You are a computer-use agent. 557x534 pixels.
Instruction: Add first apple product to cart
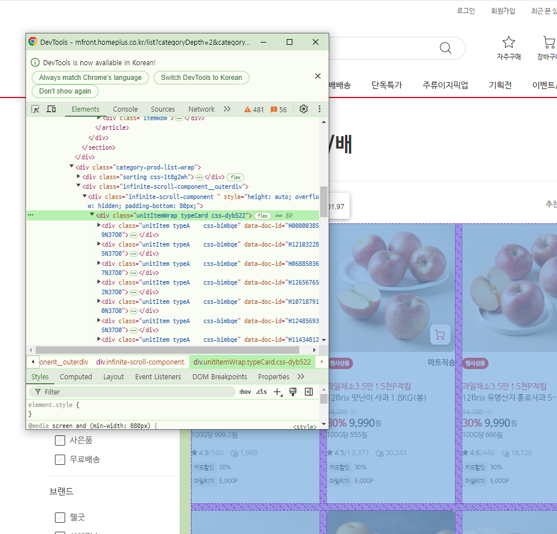click(440, 334)
